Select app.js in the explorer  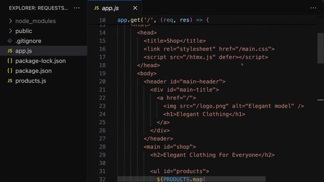pos(44,51)
